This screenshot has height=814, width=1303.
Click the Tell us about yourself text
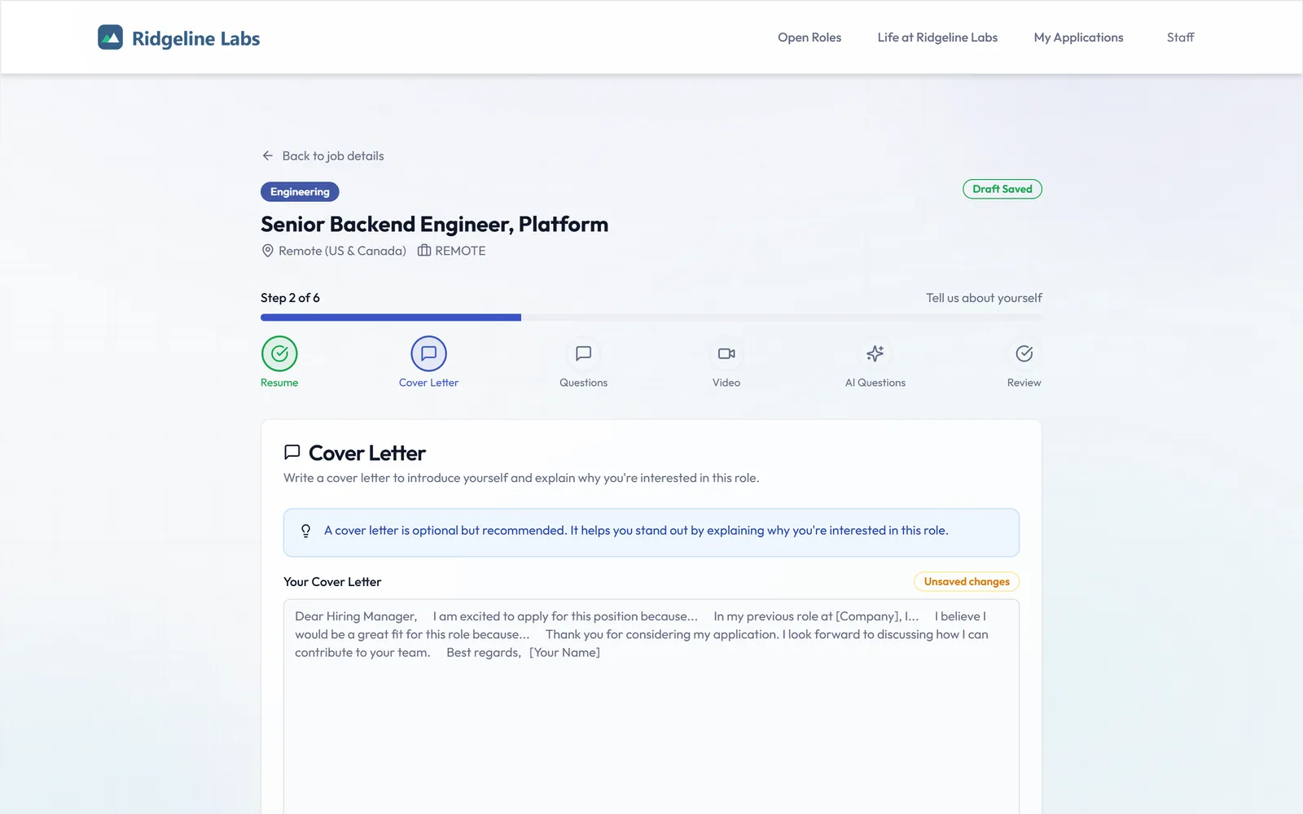click(984, 298)
